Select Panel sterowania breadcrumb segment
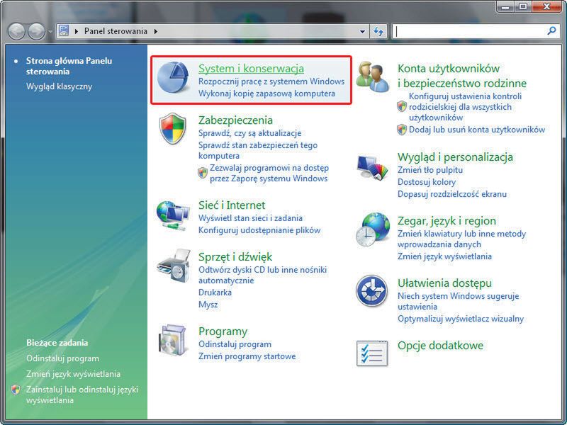Viewport: 567px width, 425px height. click(116, 31)
